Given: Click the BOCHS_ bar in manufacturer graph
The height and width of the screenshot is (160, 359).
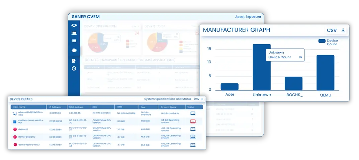Looking at the screenshot, I should tap(293, 84).
